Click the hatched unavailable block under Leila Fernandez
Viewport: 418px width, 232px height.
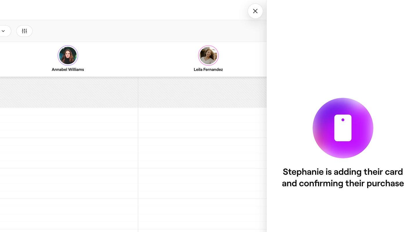click(202, 92)
